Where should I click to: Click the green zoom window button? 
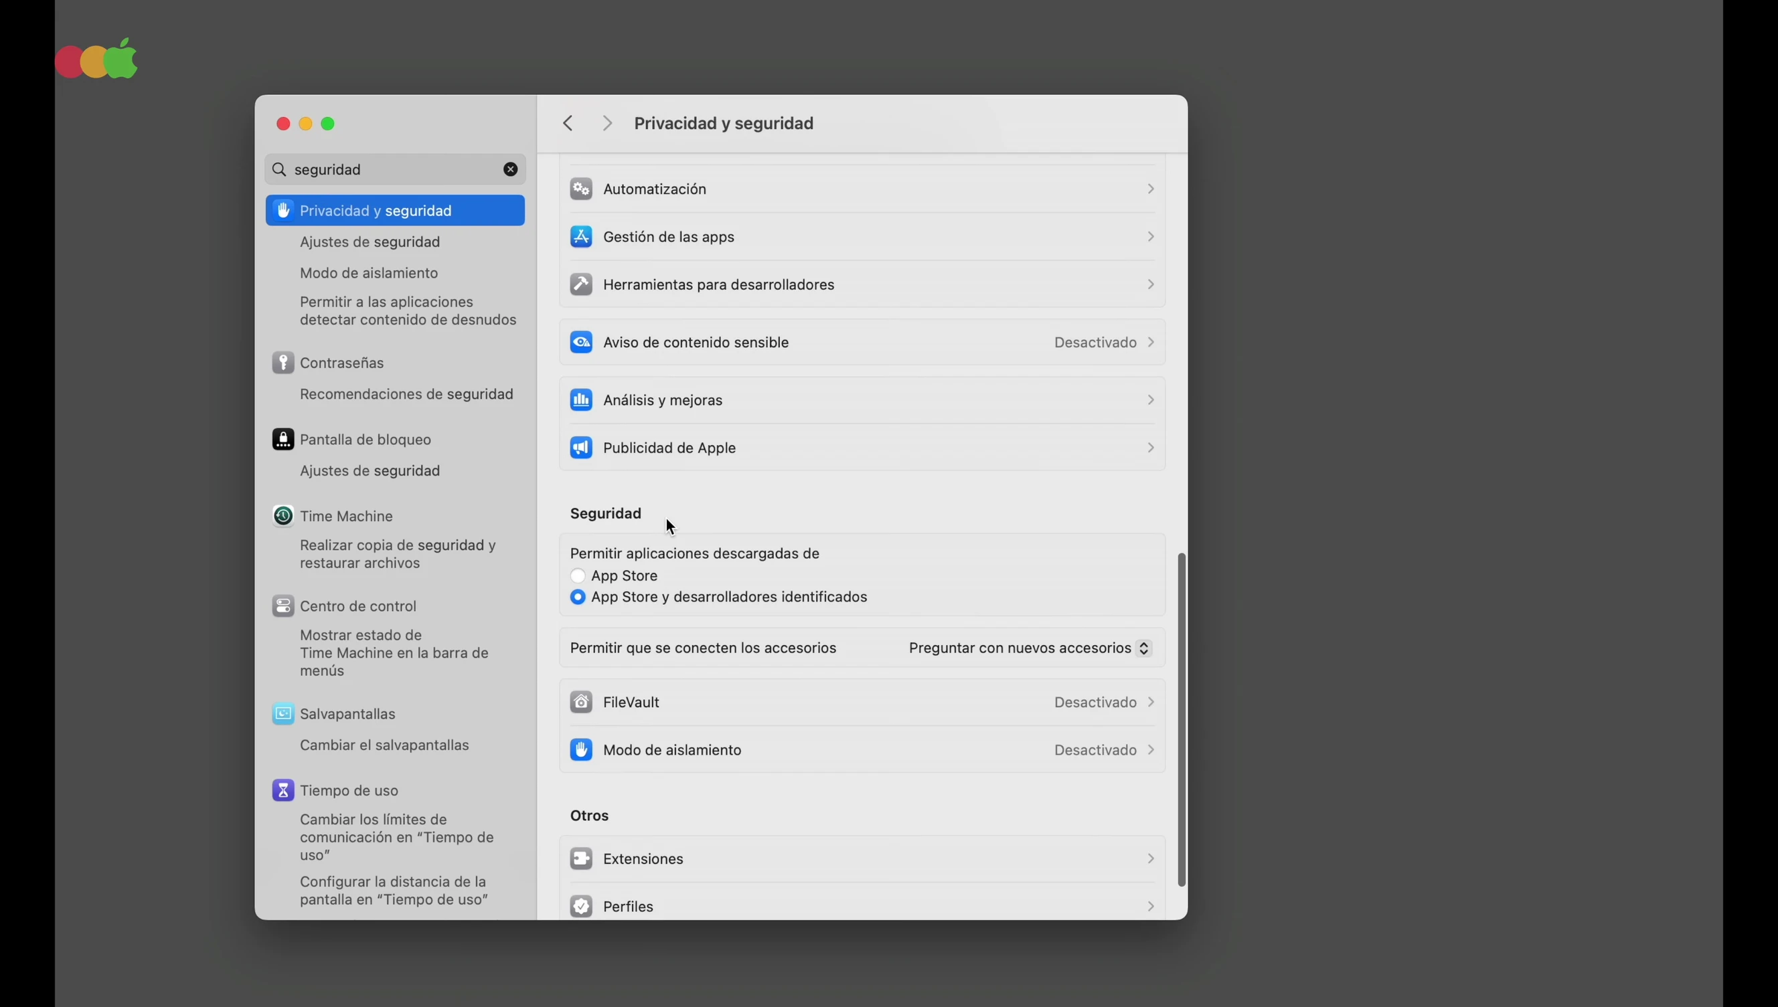point(328,124)
